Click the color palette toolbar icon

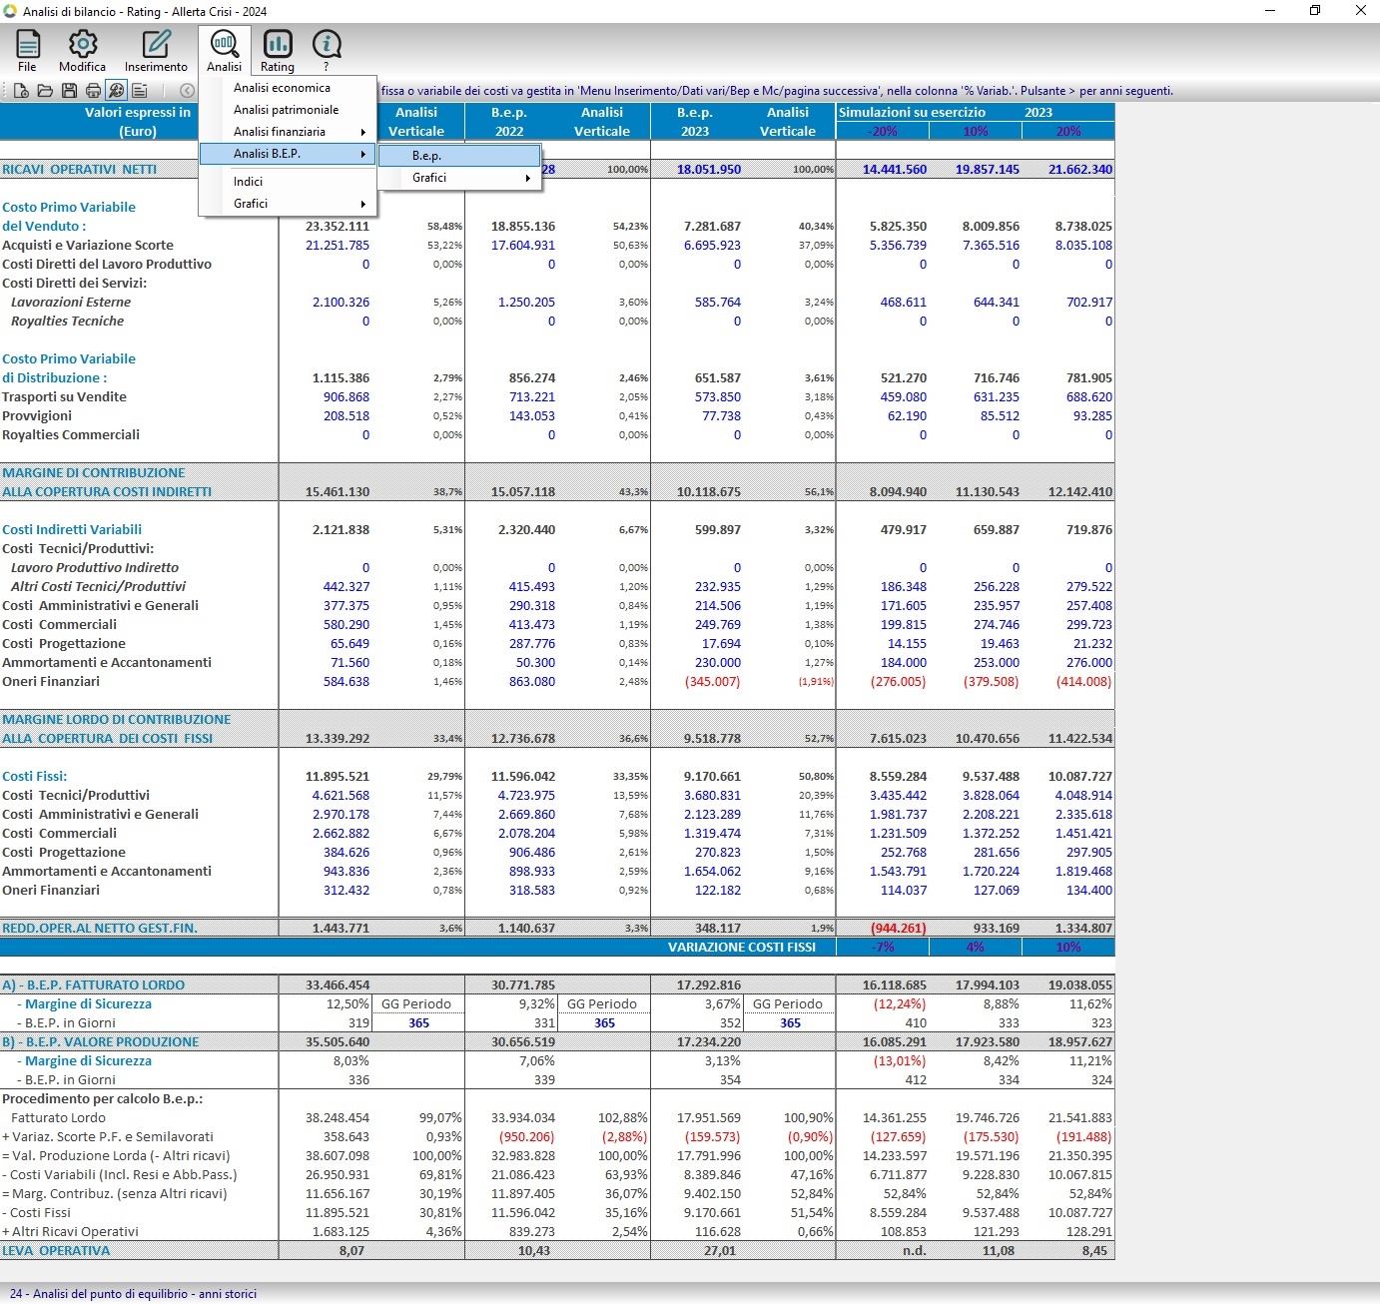pos(117,91)
